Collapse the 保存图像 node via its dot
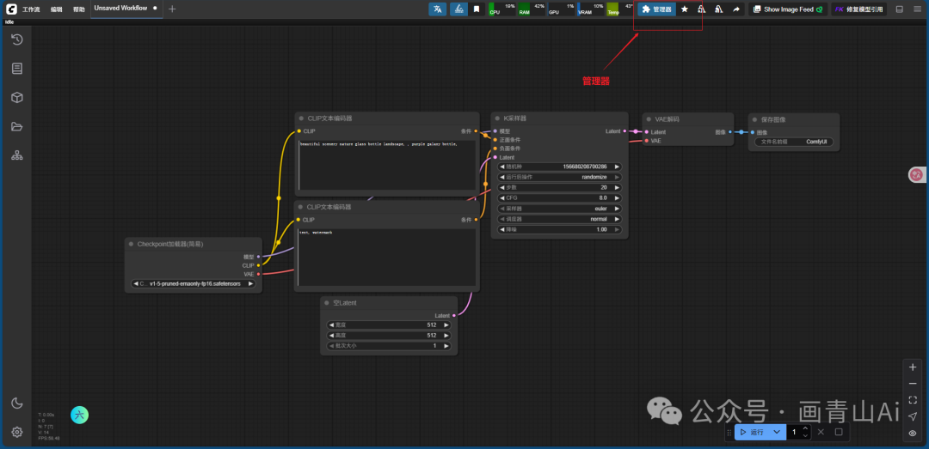The image size is (929, 449). click(754, 119)
